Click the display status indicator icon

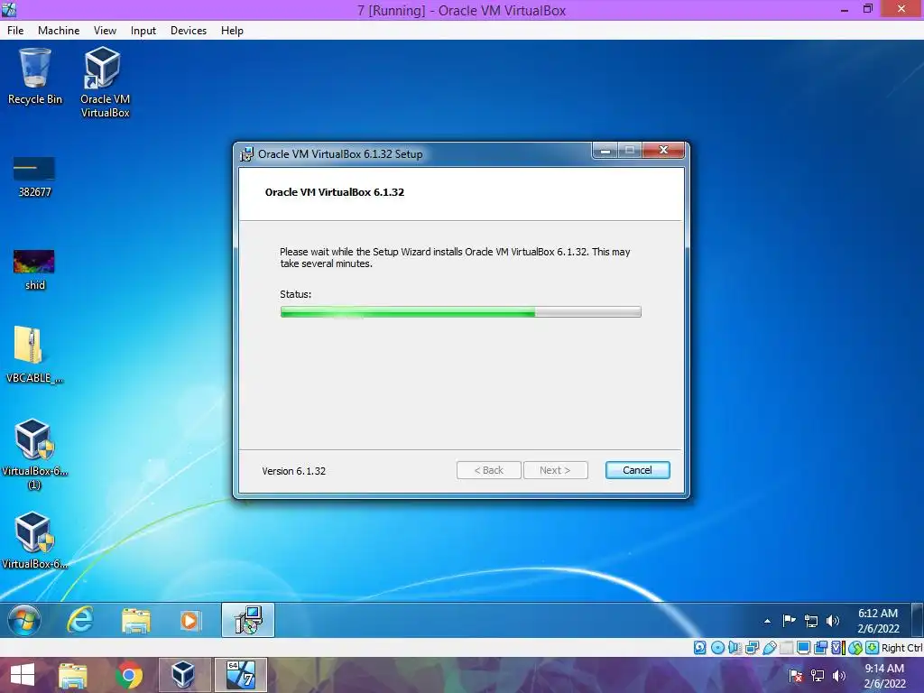[x=803, y=648]
